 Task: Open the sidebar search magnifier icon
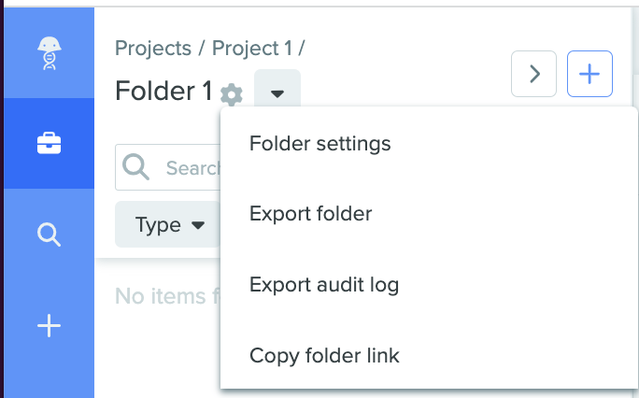[49, 235]
